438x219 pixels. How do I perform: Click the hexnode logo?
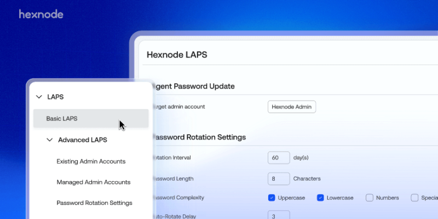[41, 14]
